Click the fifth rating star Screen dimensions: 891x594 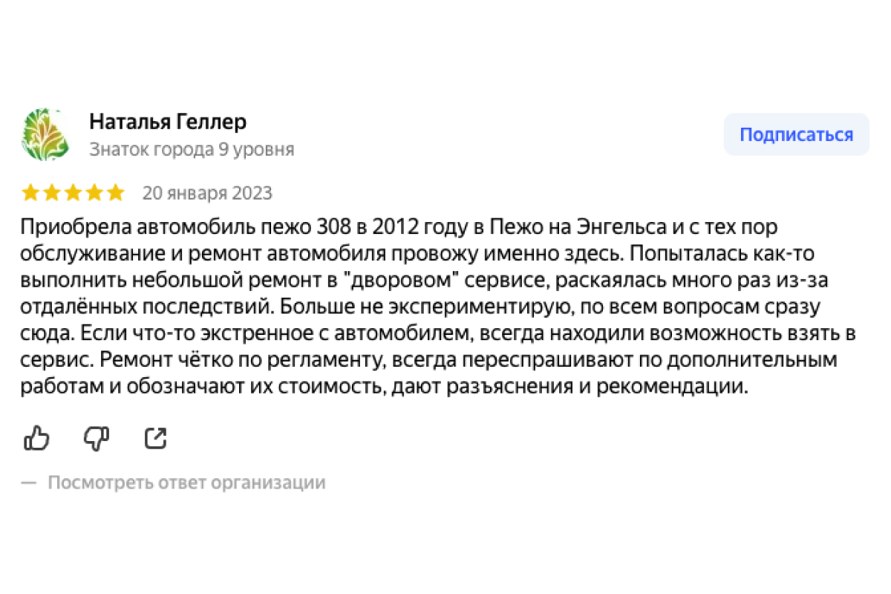(115, 194)
